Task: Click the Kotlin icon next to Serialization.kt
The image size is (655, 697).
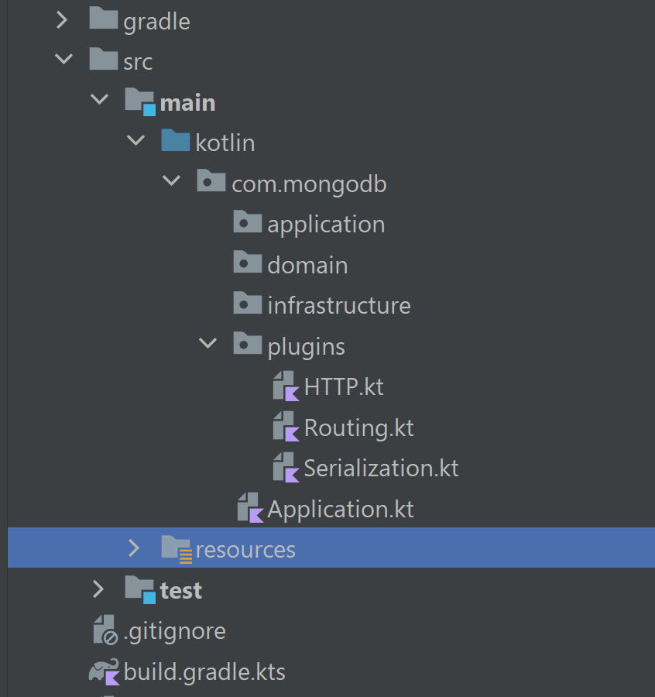Action: [x=285, y=467]
